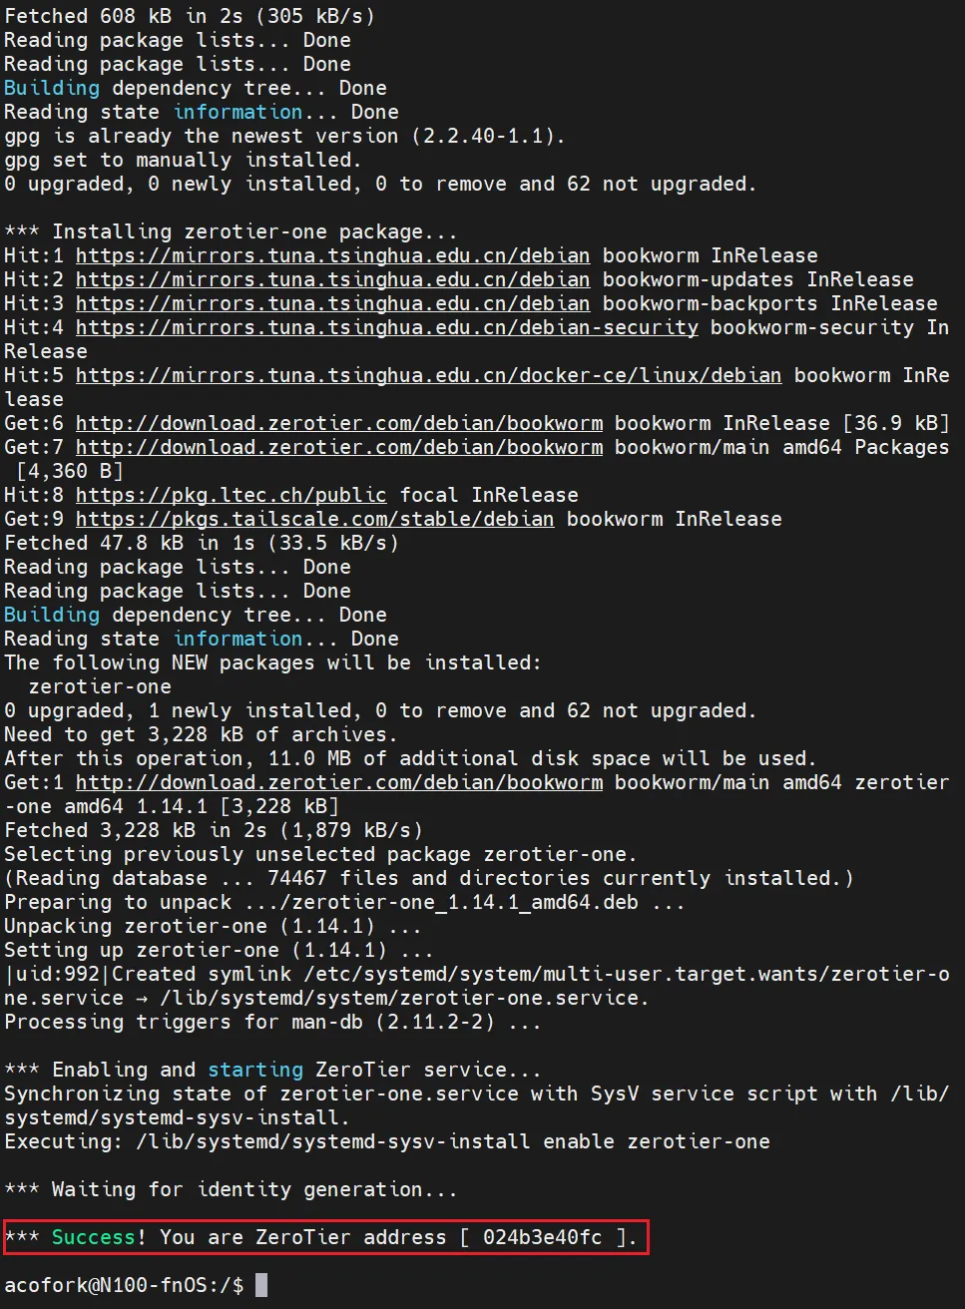Open the docker-ce Tsinghua mirror link

428,375
